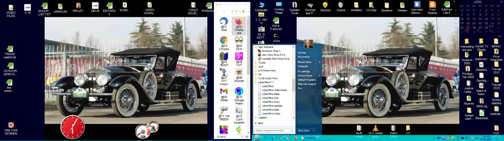Open Help and Support in Start menu
The height and width of the screenshot is (141, 504).
point(307,84)
